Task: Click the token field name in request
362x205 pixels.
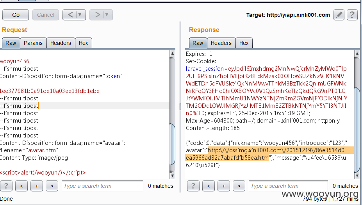Action: point(112,76)
